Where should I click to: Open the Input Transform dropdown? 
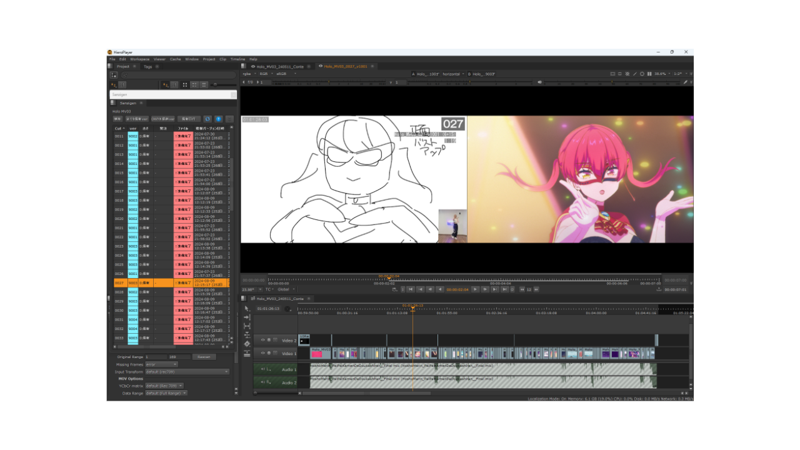(187, 371)
